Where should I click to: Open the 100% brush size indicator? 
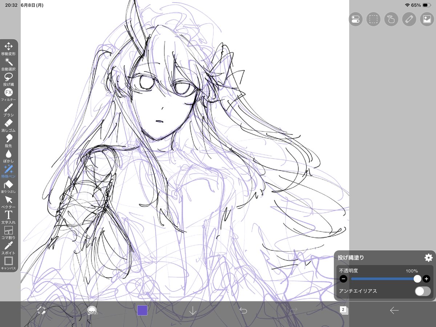point(92,311)
